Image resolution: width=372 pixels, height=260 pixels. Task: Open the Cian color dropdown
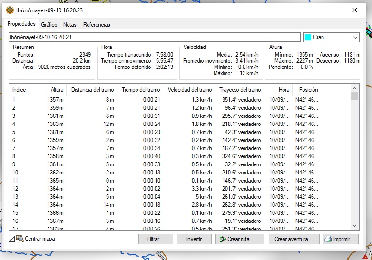(355, 37)
